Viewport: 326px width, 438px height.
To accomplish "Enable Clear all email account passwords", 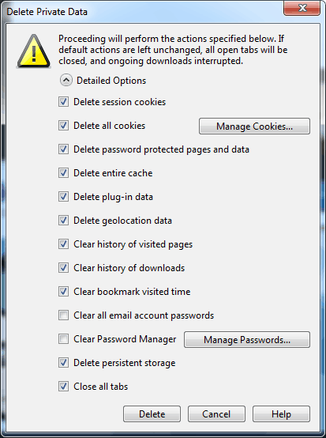I will click(64, 315).
